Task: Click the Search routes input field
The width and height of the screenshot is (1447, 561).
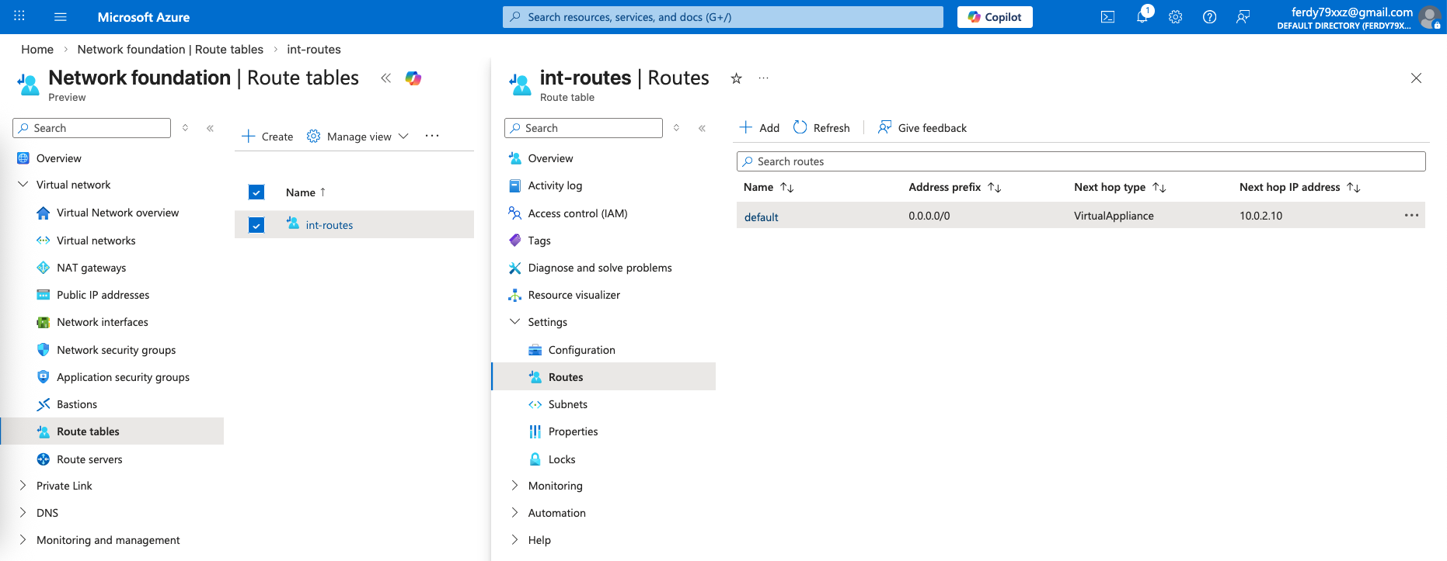Action: (x=1080, y=161)
